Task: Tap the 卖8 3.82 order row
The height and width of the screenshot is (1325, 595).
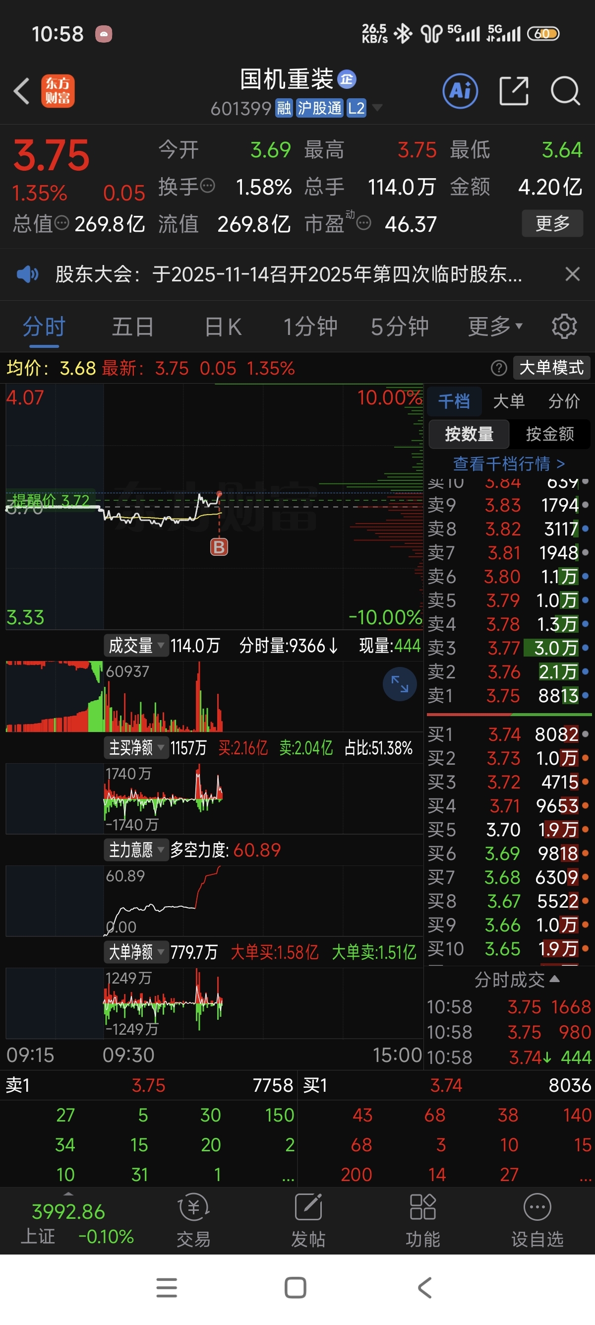Action: 508,528
